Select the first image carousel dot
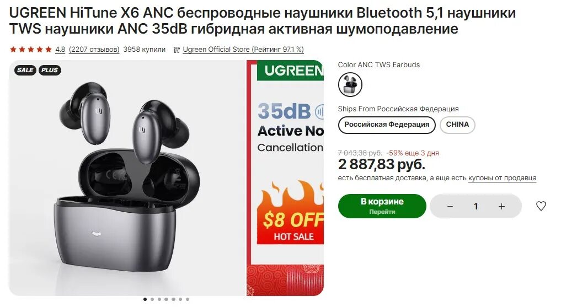Viewport: 561px width, 307px height. pyautogui.click(x=145, y=299)
